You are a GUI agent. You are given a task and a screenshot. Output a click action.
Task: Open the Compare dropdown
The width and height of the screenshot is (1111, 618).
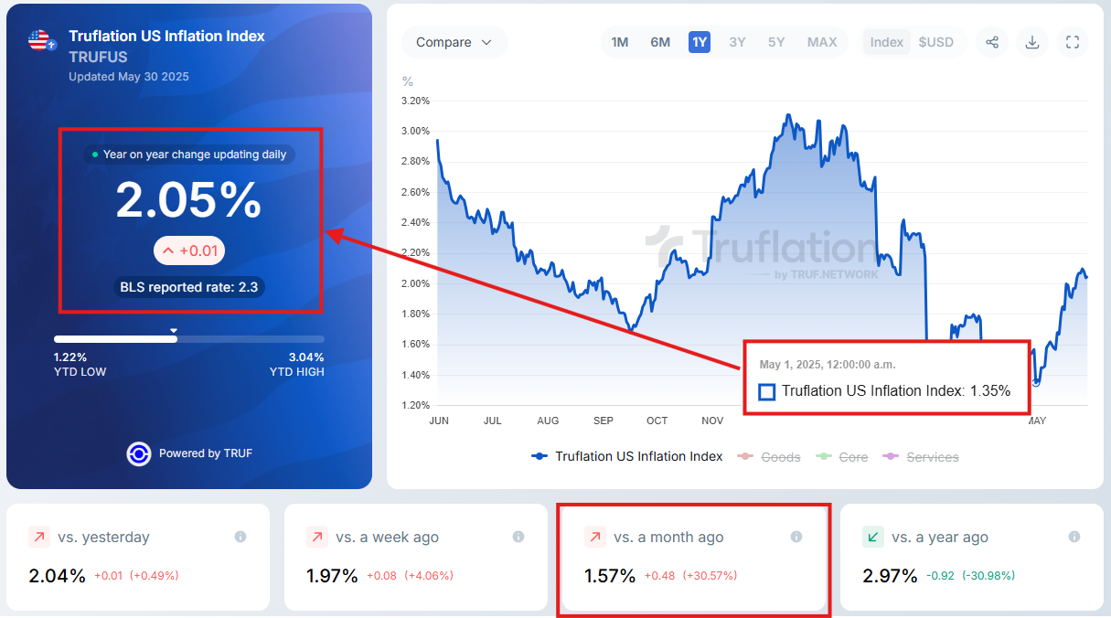point(454,42)
